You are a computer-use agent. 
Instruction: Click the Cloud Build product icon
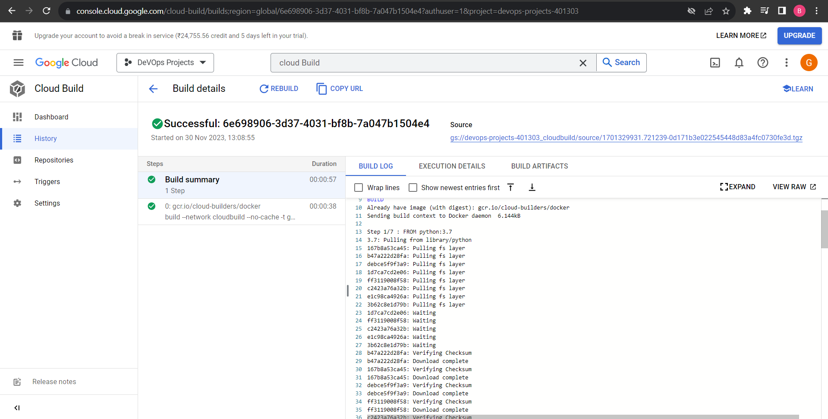click(x=17, y=88)
